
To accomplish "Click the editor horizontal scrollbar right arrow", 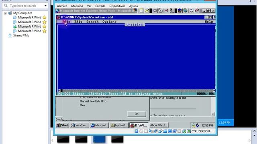I will pyautogui.click(x=214, y=90).
